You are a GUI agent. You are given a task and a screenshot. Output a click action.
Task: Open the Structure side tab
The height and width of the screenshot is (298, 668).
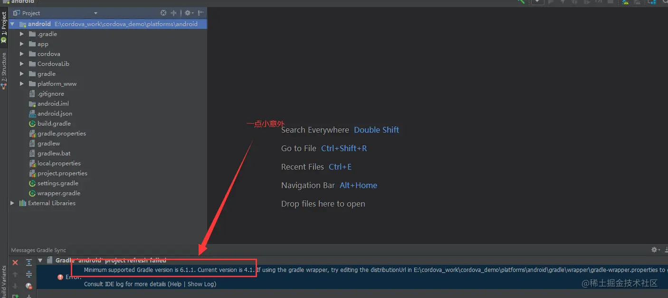(x=4, y=71)
